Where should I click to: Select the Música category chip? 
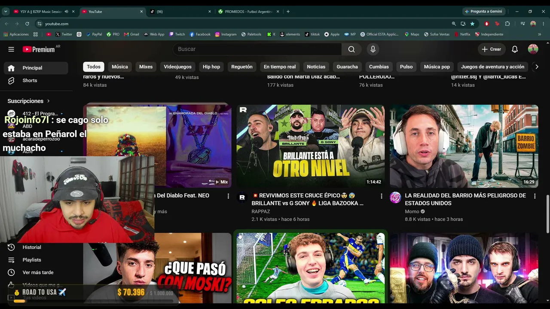[x=120, y=67]
